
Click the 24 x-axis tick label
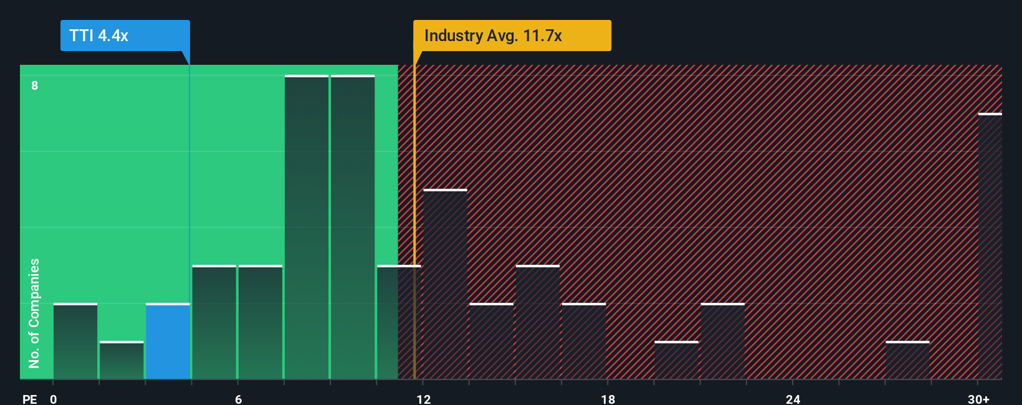[x=793, y=399]
